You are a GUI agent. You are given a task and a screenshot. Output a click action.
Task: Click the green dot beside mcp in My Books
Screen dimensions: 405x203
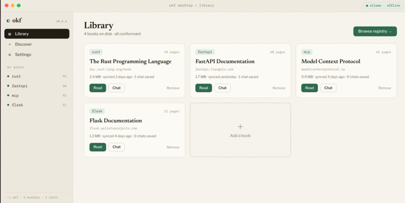tap(8, 95)
